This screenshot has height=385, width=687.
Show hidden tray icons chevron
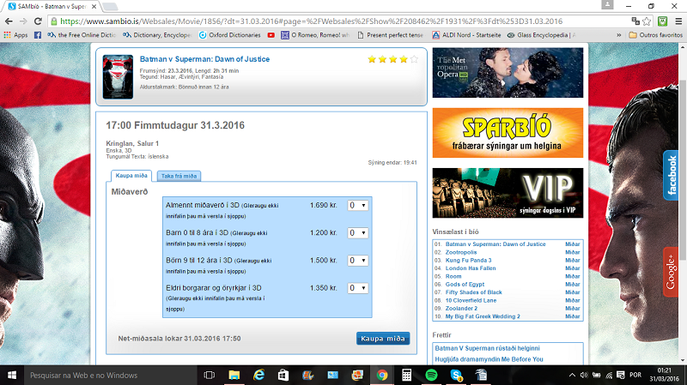coord(572,376)
